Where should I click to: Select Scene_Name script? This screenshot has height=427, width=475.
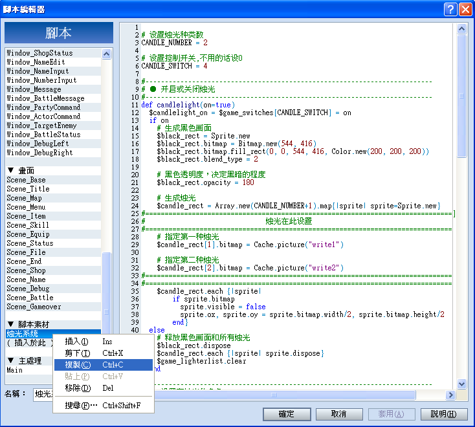point(53,279)
